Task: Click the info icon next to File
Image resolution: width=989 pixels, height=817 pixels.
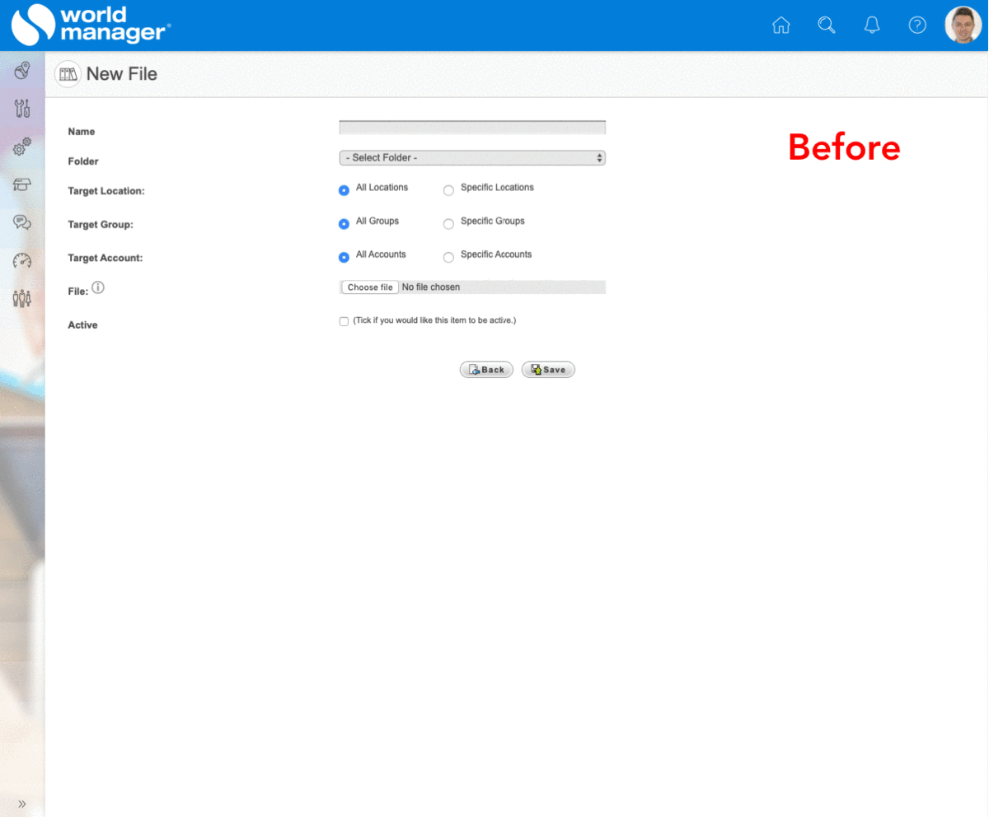Action: [98, 287]
